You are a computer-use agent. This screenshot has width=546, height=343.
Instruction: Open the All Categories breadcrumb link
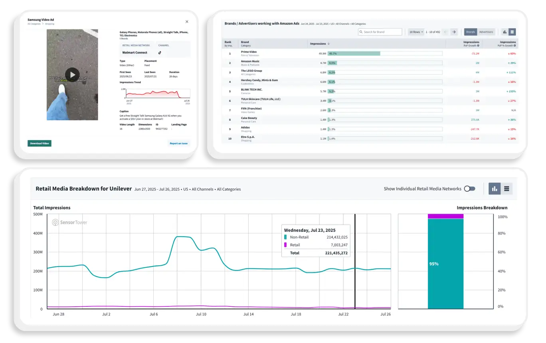pyautogui.click(x=34, y=24)
